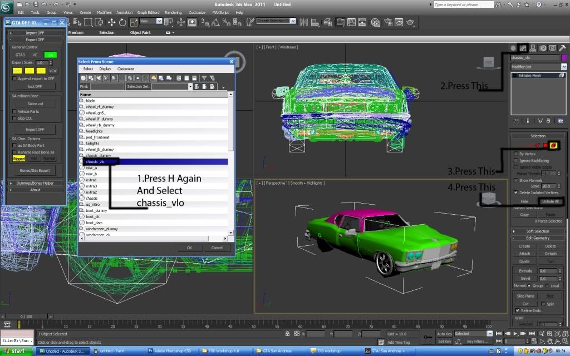The image size is (570, 356).
Task: Activate the Select and Move tool
Action: (x=111, y=22)
